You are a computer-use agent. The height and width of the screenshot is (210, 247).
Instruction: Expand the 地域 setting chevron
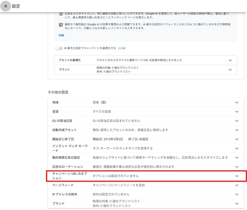[x=237, y=102]
